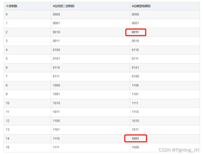This screenshot has height=155, width=203.
Task: Pick Gray code 0101 in decimal 6 row
Action: click(x=135, y=68)
